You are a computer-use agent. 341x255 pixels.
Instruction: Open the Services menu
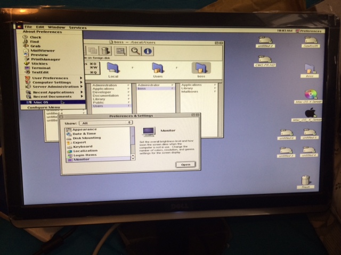(x=78, y=28)
